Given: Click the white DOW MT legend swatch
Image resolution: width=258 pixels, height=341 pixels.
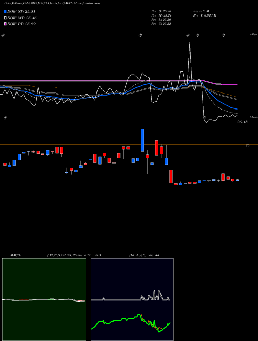Looking at the screenshot, I should [x=5, y=18].
